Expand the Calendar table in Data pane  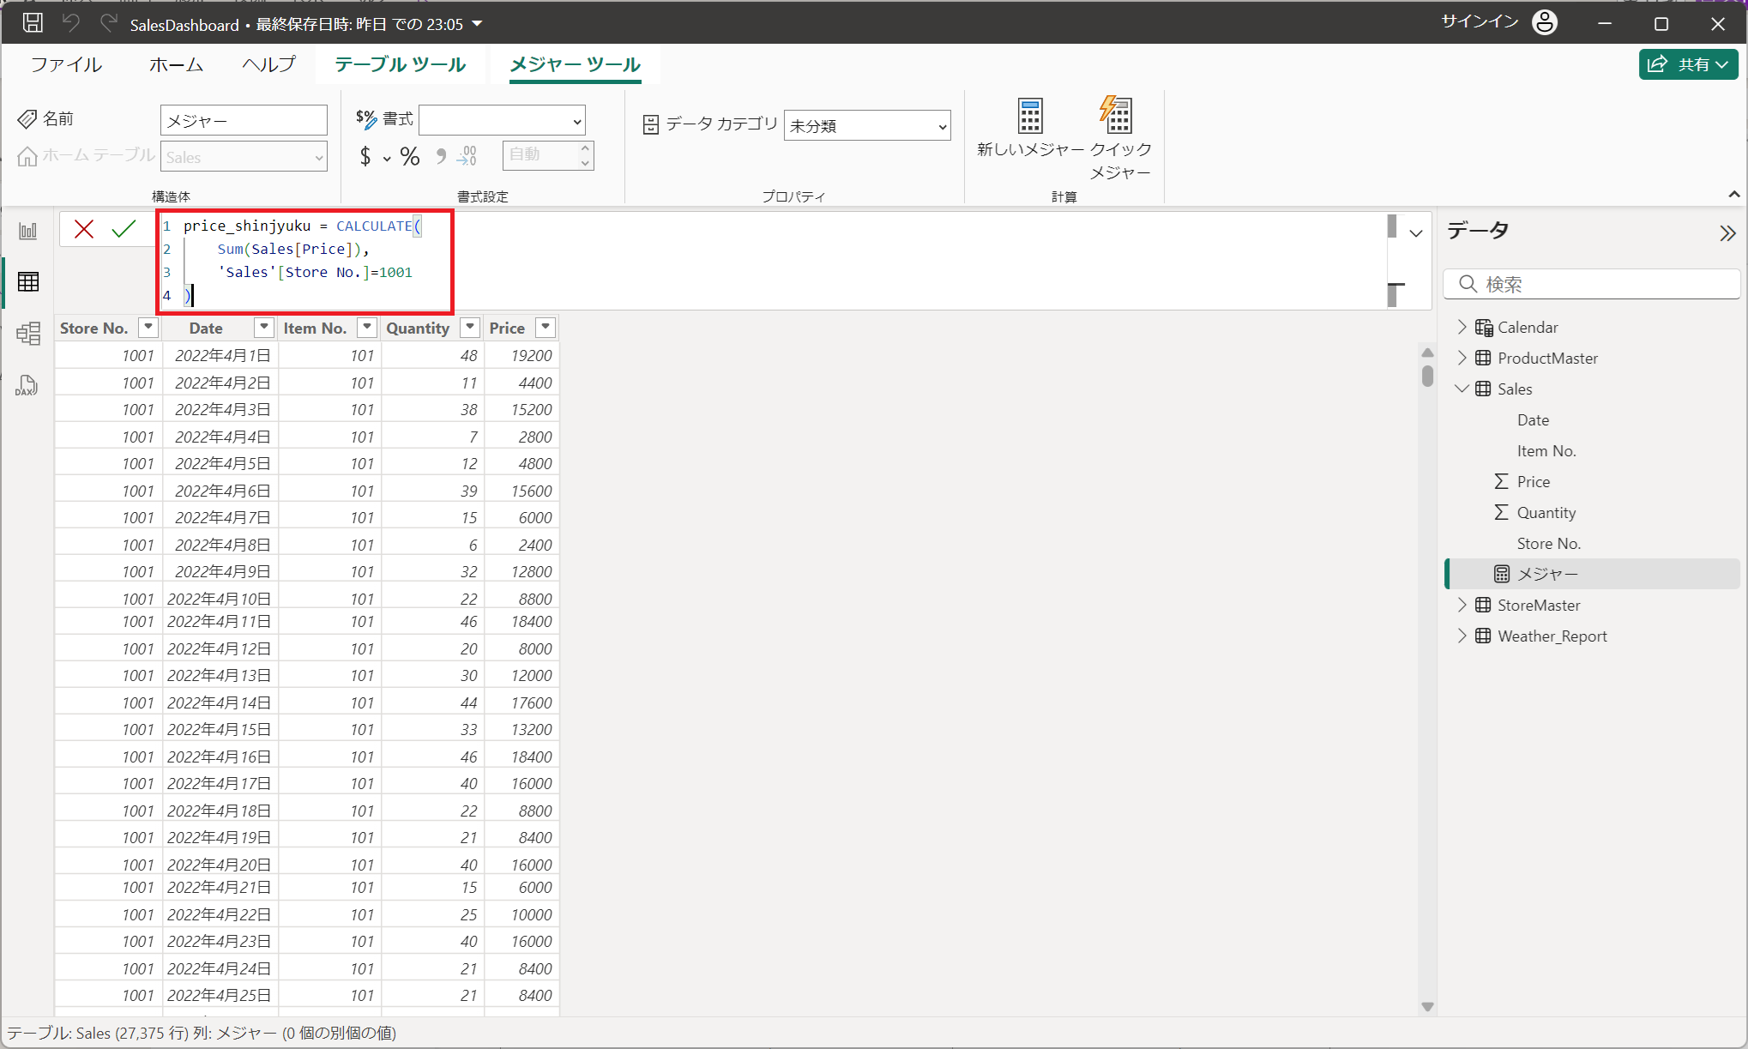[x=1462, y=327]
